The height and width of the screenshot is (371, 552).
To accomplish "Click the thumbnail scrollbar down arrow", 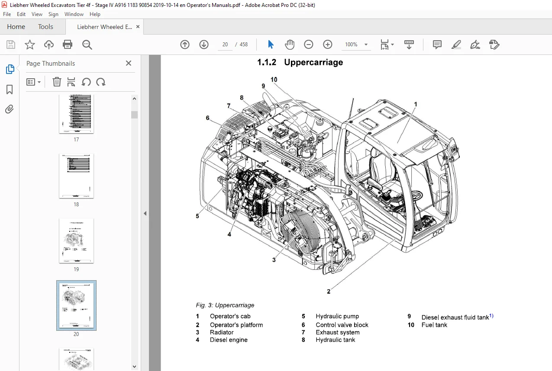I will [x=134, y=367].
